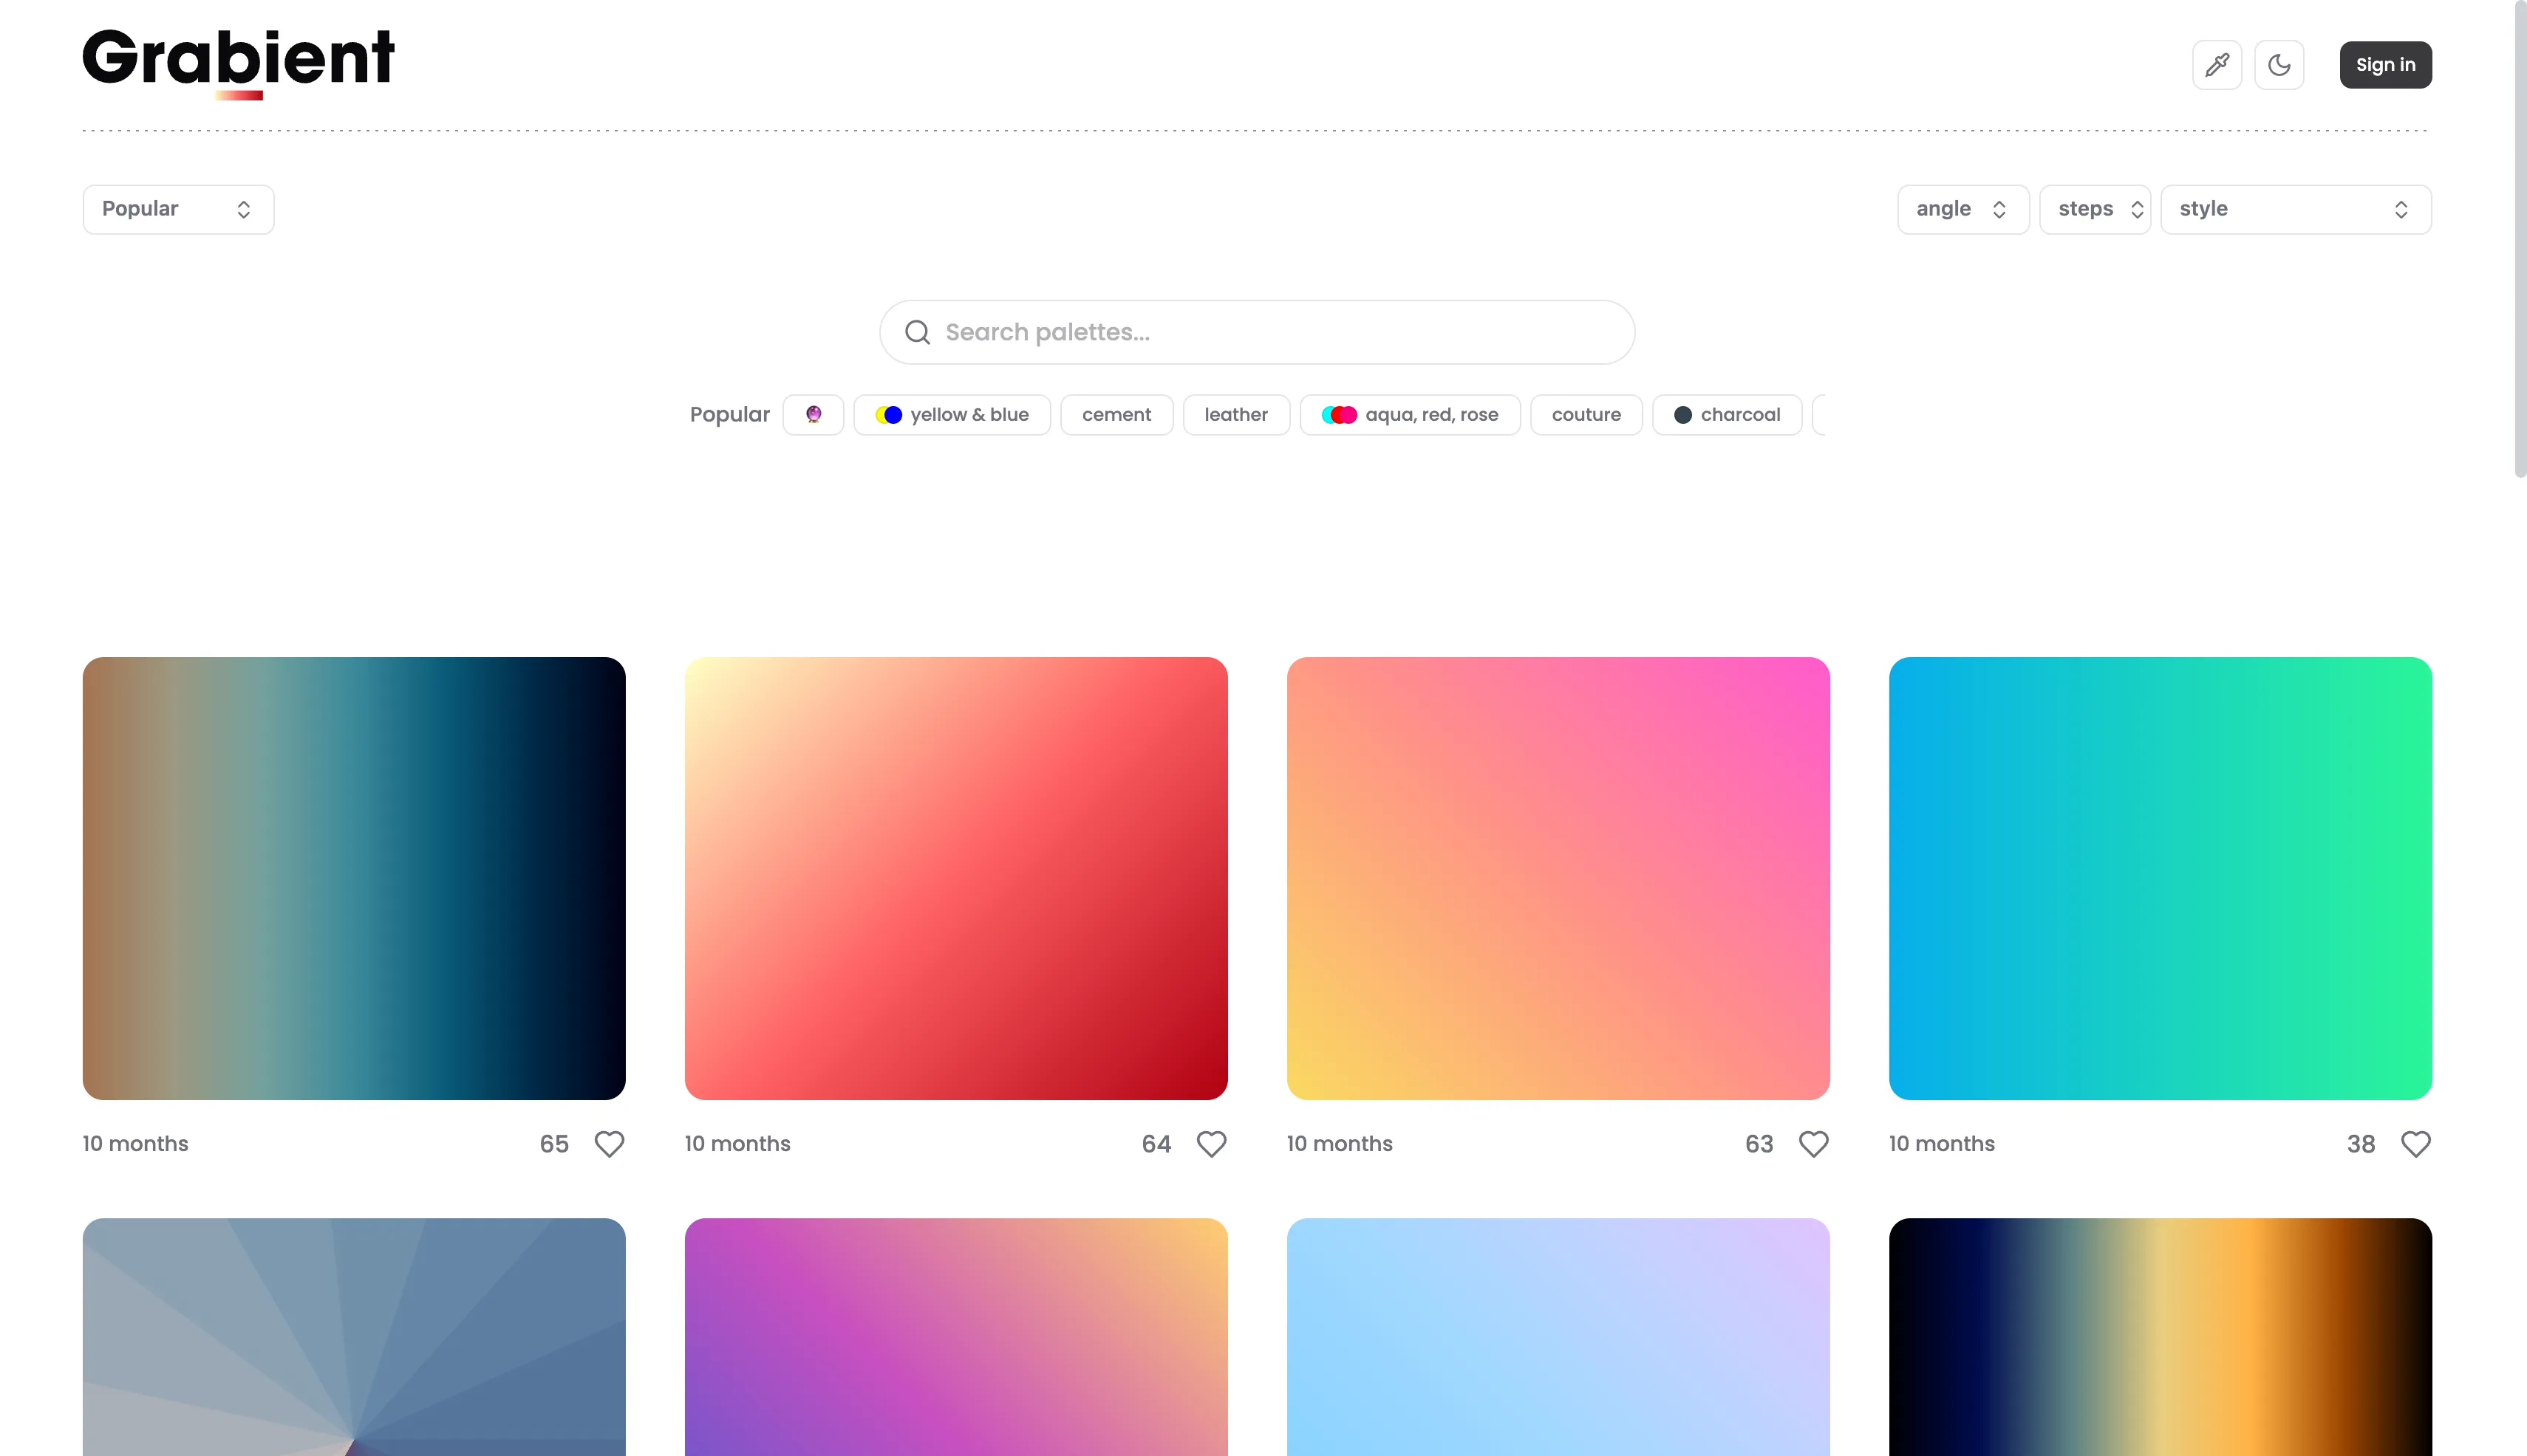The image size is (2527, 1456).
Task: Open the Popular sort dropdown
Action: coord(178,209)
